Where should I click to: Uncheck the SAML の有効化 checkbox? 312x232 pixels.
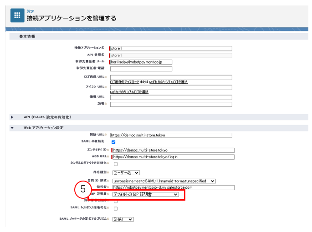(x=113, y=142)
